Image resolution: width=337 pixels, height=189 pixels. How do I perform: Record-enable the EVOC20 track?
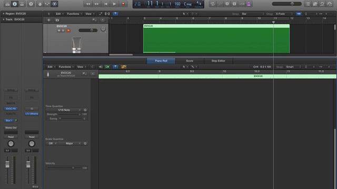point(68,30)
